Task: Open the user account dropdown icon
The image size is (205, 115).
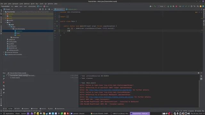Action: point(151,6)
